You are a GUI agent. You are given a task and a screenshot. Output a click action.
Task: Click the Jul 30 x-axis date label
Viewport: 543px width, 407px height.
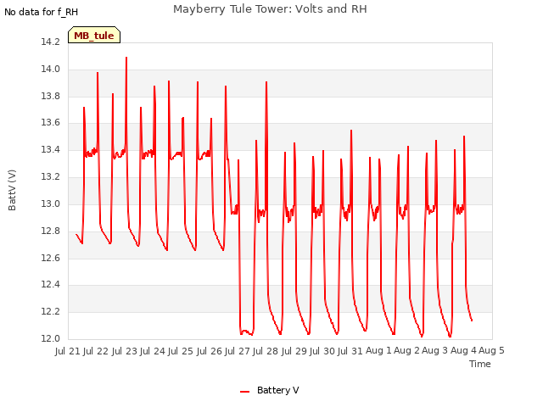click(x=322, y=351)
